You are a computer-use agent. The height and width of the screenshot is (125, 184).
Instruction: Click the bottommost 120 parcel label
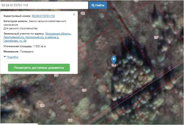point(70,120)
